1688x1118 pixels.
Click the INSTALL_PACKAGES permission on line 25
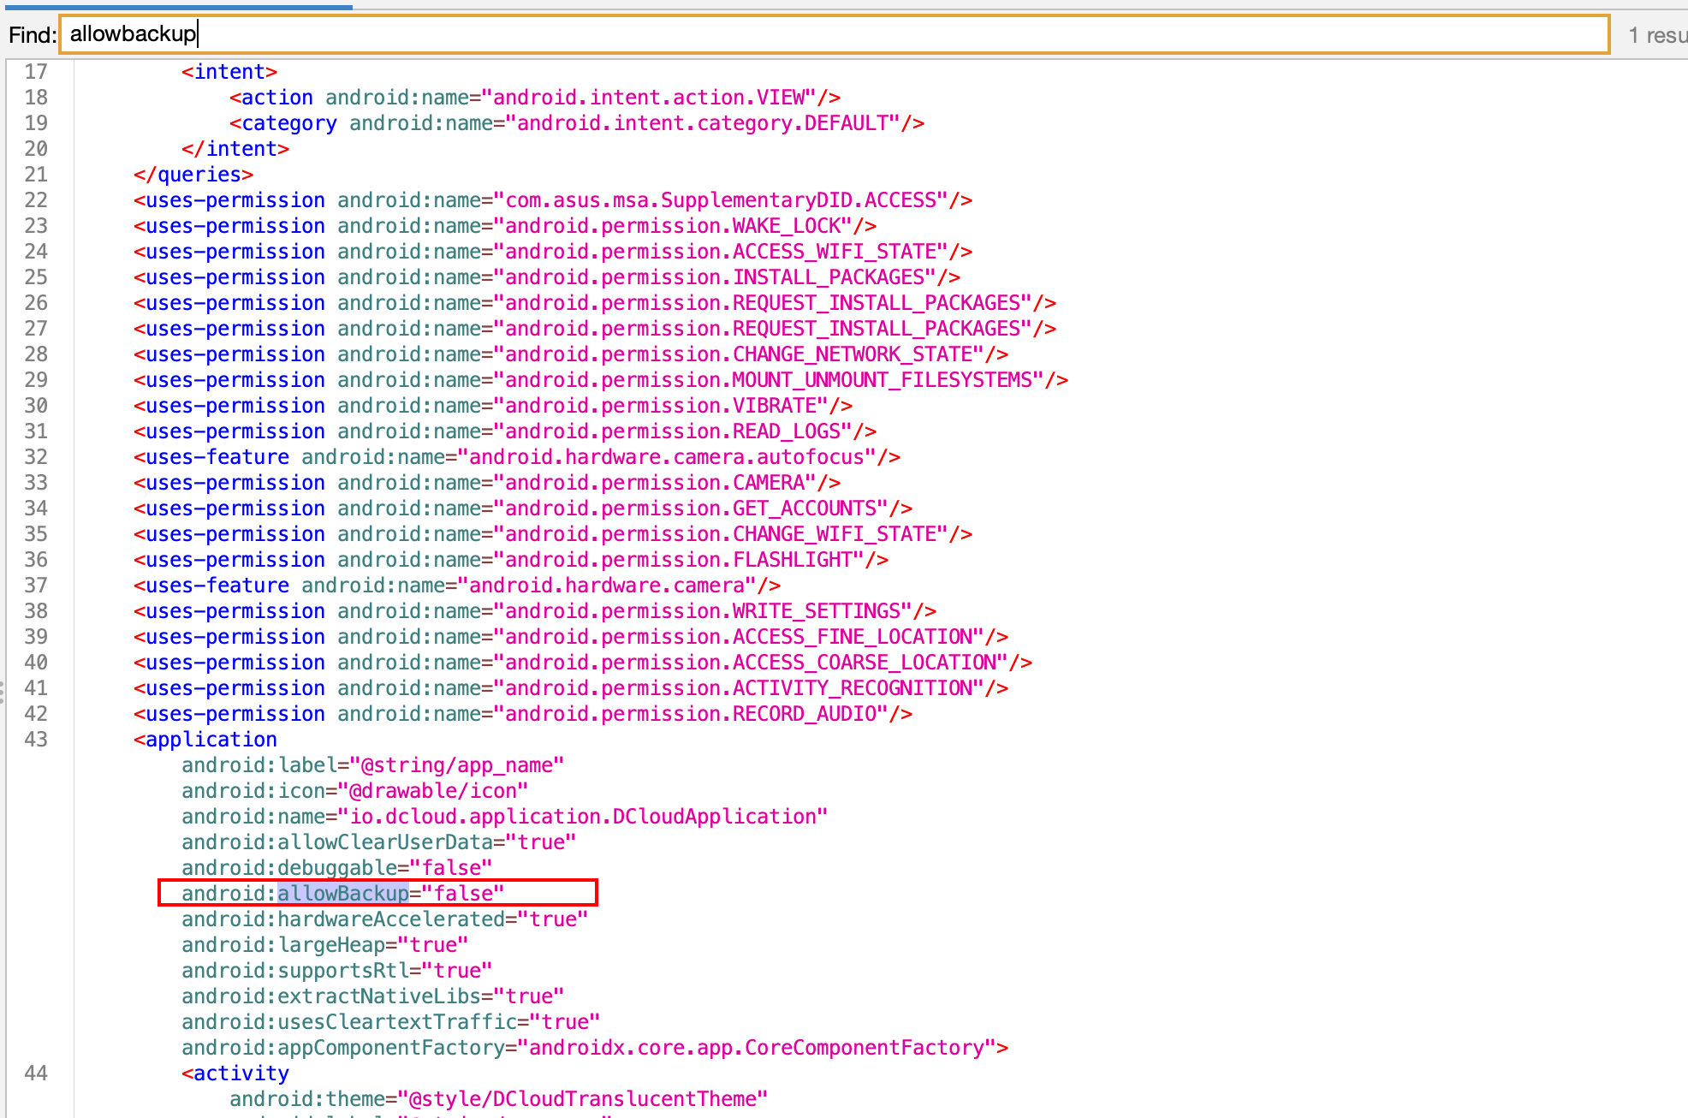[547, 277]
